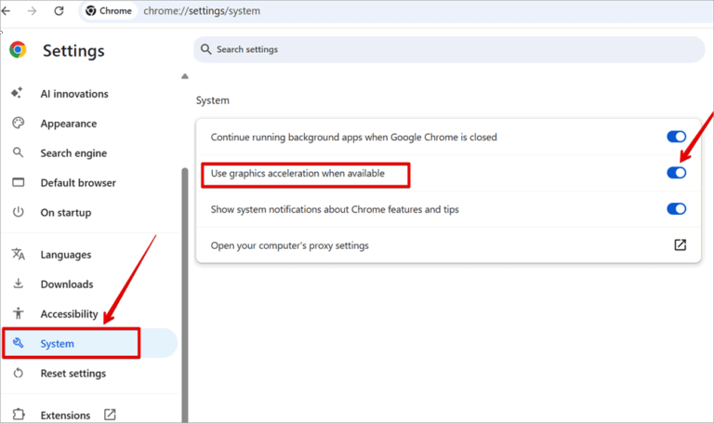Click the System wrench icon

[x=19, y=343]
